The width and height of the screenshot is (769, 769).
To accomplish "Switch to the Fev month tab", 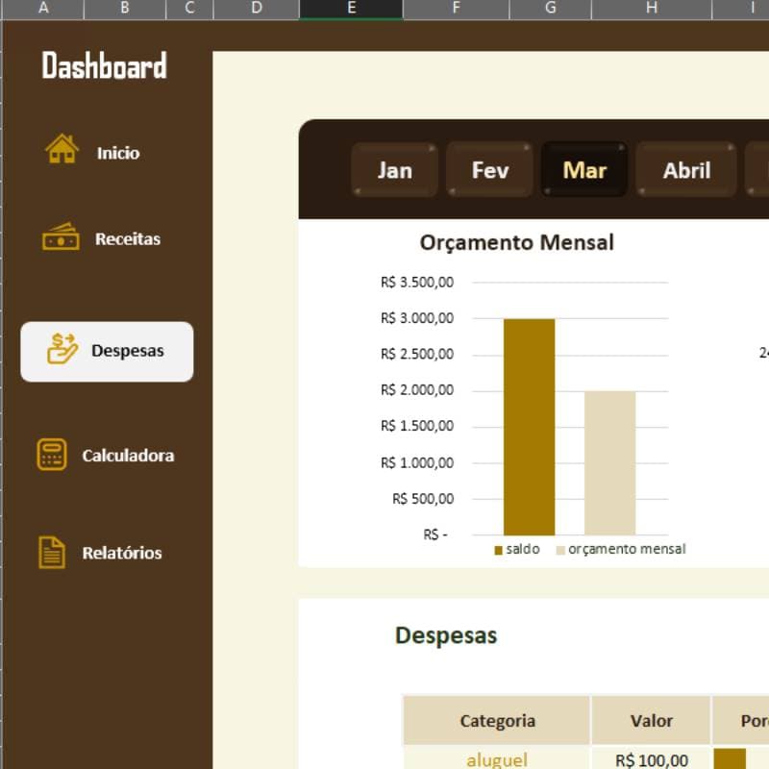I will pyautogui.click(x=489, y=170).
